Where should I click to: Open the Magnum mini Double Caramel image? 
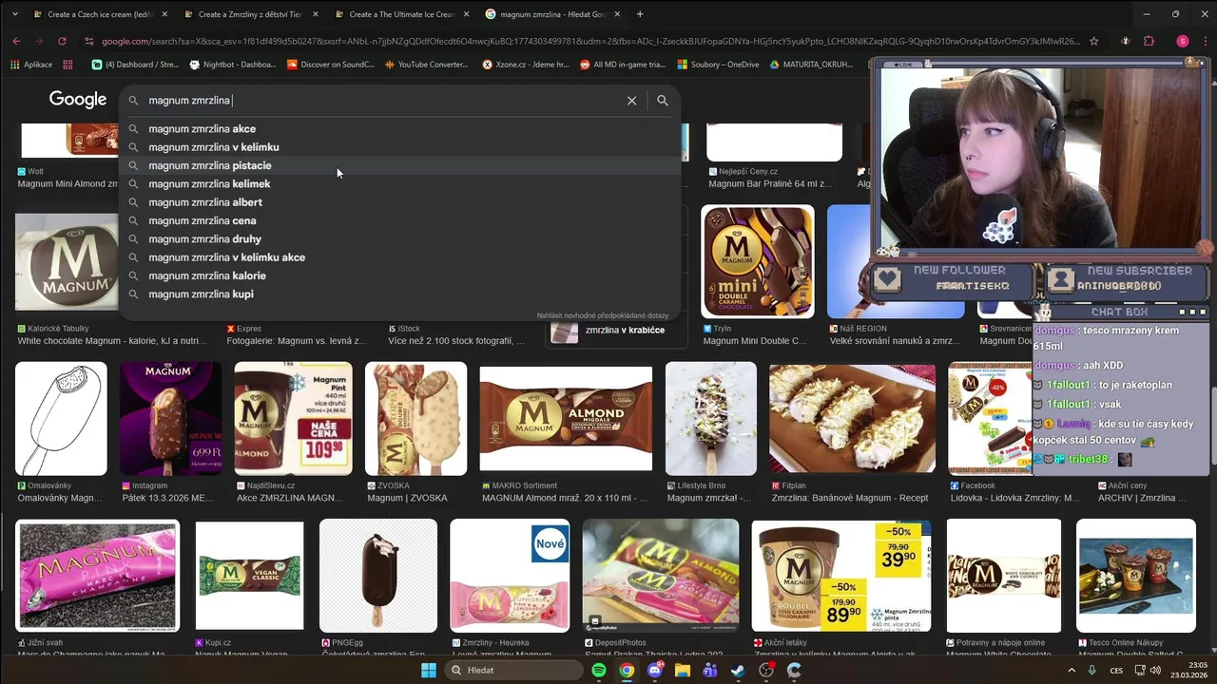click(758, 261)
